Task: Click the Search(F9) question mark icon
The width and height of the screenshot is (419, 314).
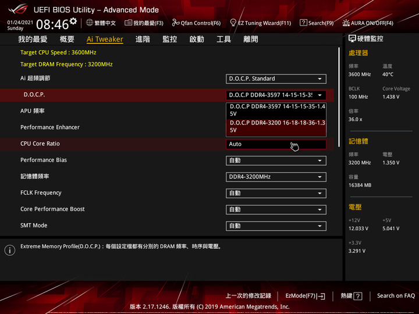Action: (x=303, y=23)
